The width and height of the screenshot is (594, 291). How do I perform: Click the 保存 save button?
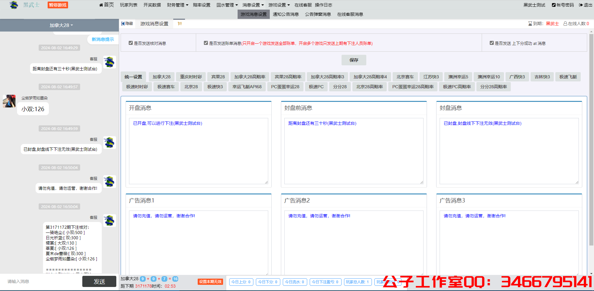[x=354, y=60]
